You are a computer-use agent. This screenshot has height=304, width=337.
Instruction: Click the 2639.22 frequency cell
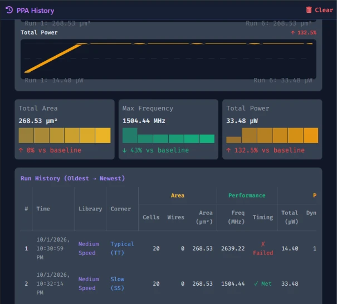tap(233, 248)
